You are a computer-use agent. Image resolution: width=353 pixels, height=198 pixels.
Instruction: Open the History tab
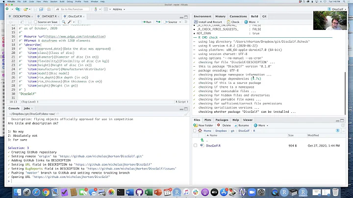pos(221,17)
